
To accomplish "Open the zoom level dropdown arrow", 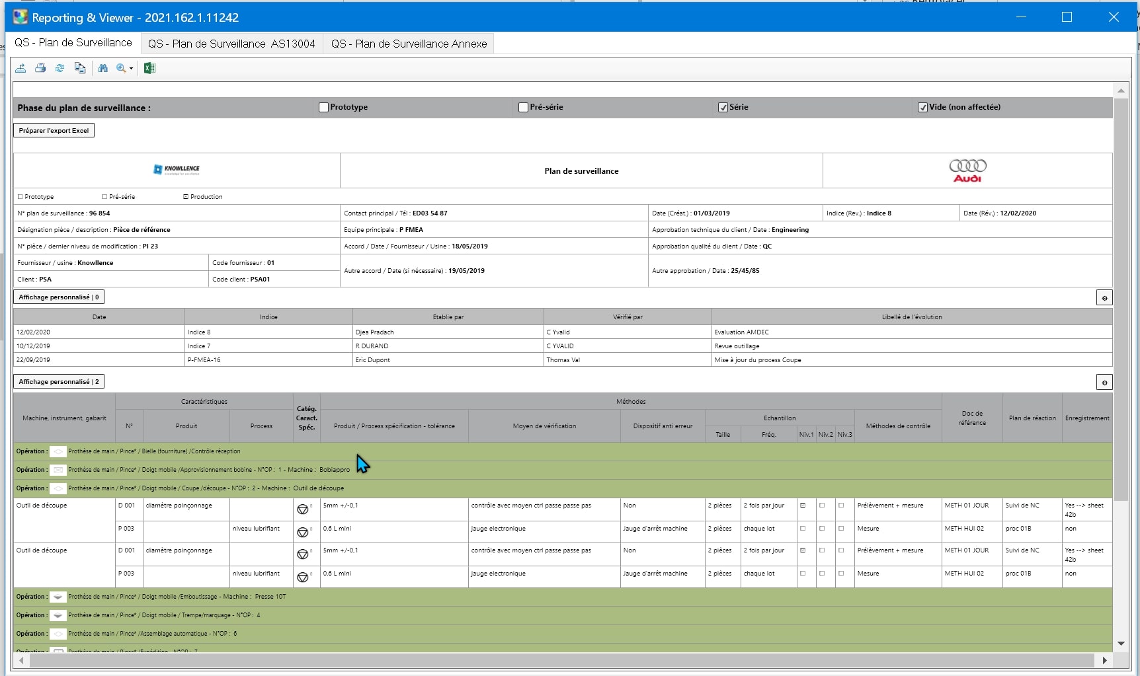I will tap(131, 69).
